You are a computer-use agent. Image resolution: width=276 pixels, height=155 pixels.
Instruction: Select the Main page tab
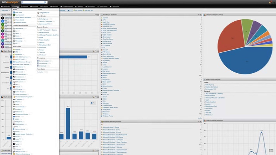click(5, 10)
